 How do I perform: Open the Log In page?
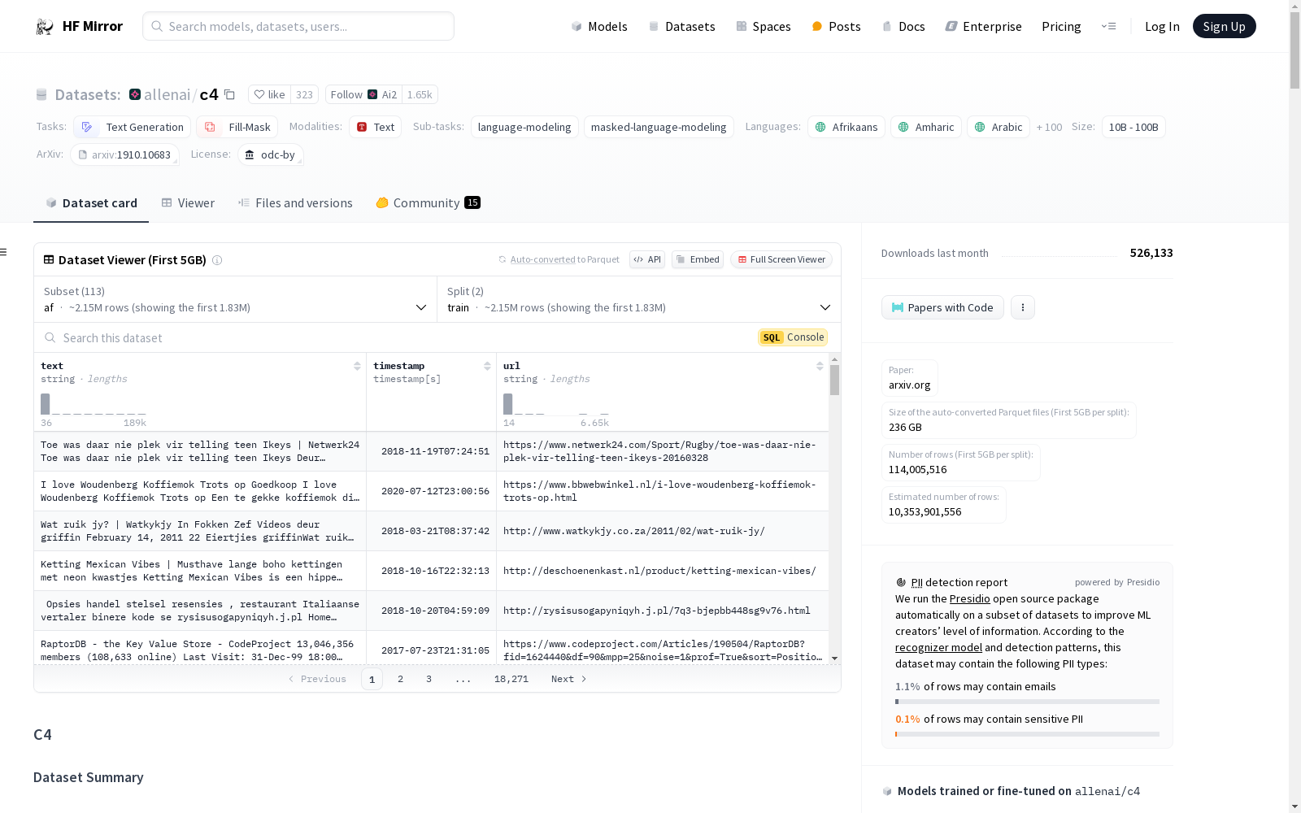tap(1162, 26)
